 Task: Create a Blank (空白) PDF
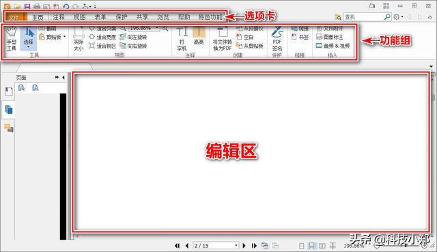point(244,37)
